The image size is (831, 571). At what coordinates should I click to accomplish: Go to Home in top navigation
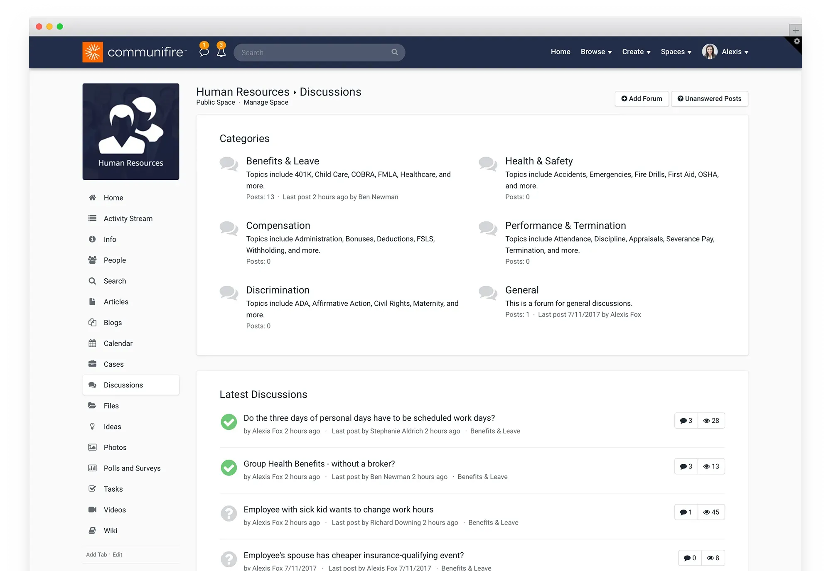[561, 52]
